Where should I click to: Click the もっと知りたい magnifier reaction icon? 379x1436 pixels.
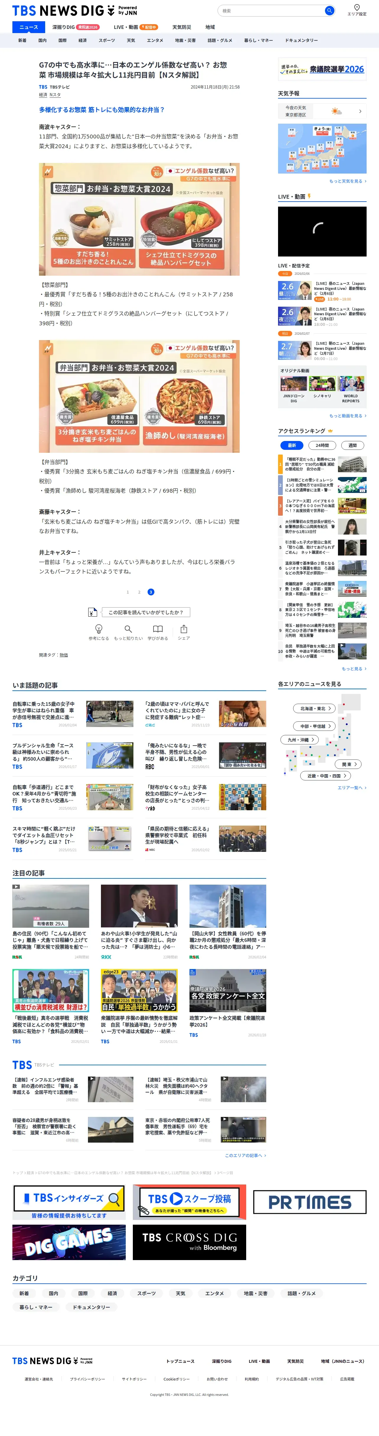[x=128, y=629]
